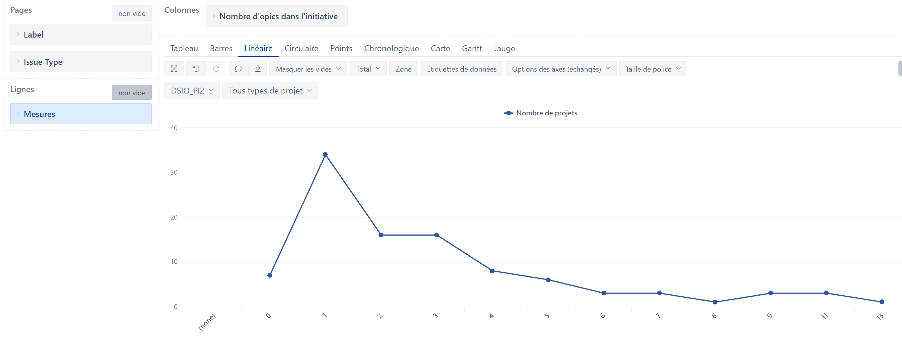Switch to the Tableau tab

tap(184, 48)
